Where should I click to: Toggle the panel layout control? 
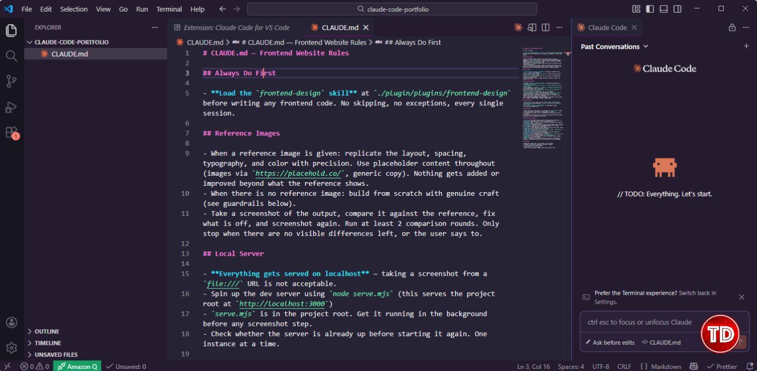point(663,9)
